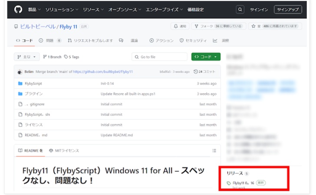This screenshot has height=195, width=316.
Task: Open the Flyby 11 repository link
Action: pos(68,26)
